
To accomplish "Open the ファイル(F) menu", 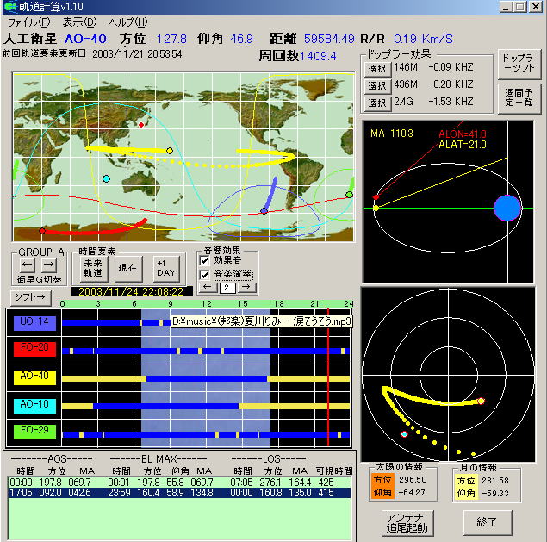I will (28, 21).
